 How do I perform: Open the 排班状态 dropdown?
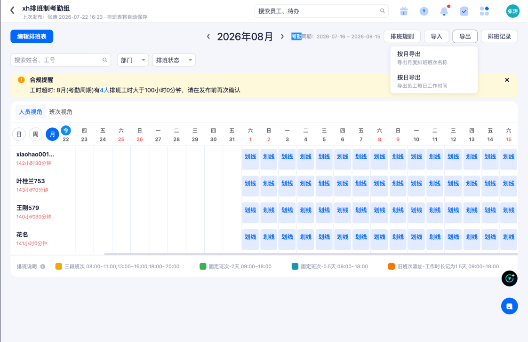pos(174,60)
